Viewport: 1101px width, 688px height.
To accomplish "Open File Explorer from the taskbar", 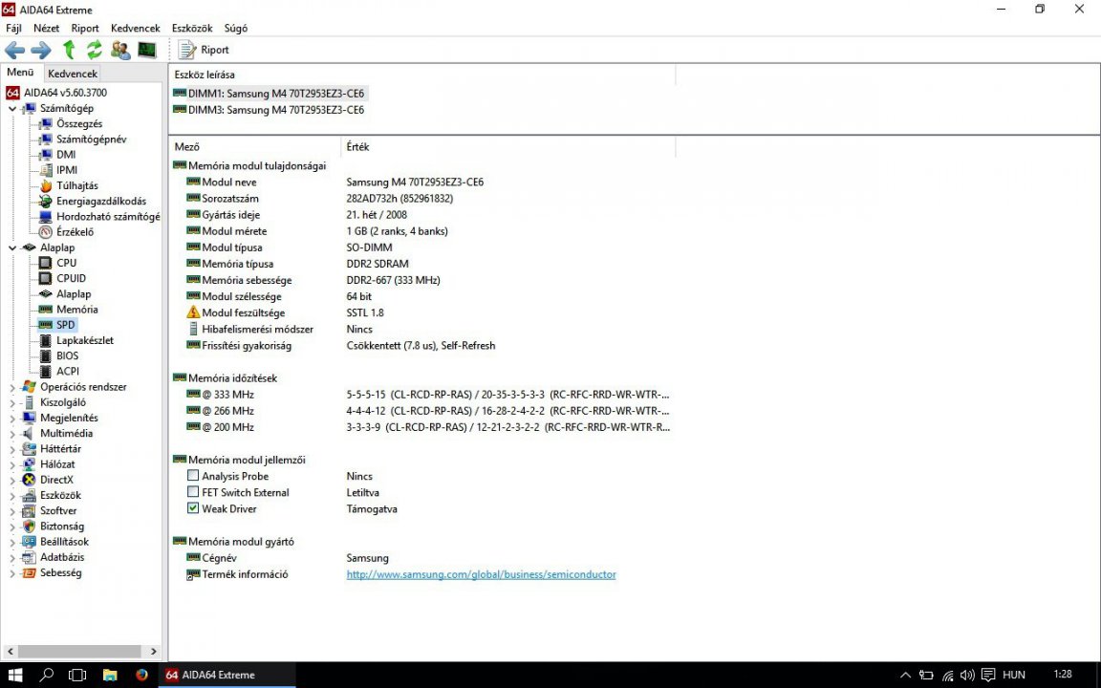I will tap(110, 675).
